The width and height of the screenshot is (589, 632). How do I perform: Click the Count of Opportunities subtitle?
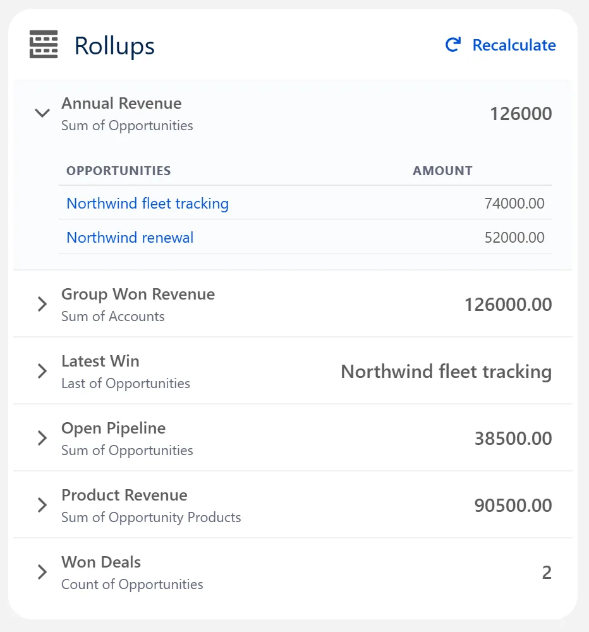click(x=132, y=585)
